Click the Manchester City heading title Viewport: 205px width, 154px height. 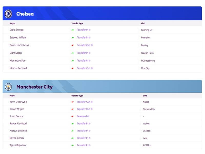pyautogui.click(x=35, y=87)
